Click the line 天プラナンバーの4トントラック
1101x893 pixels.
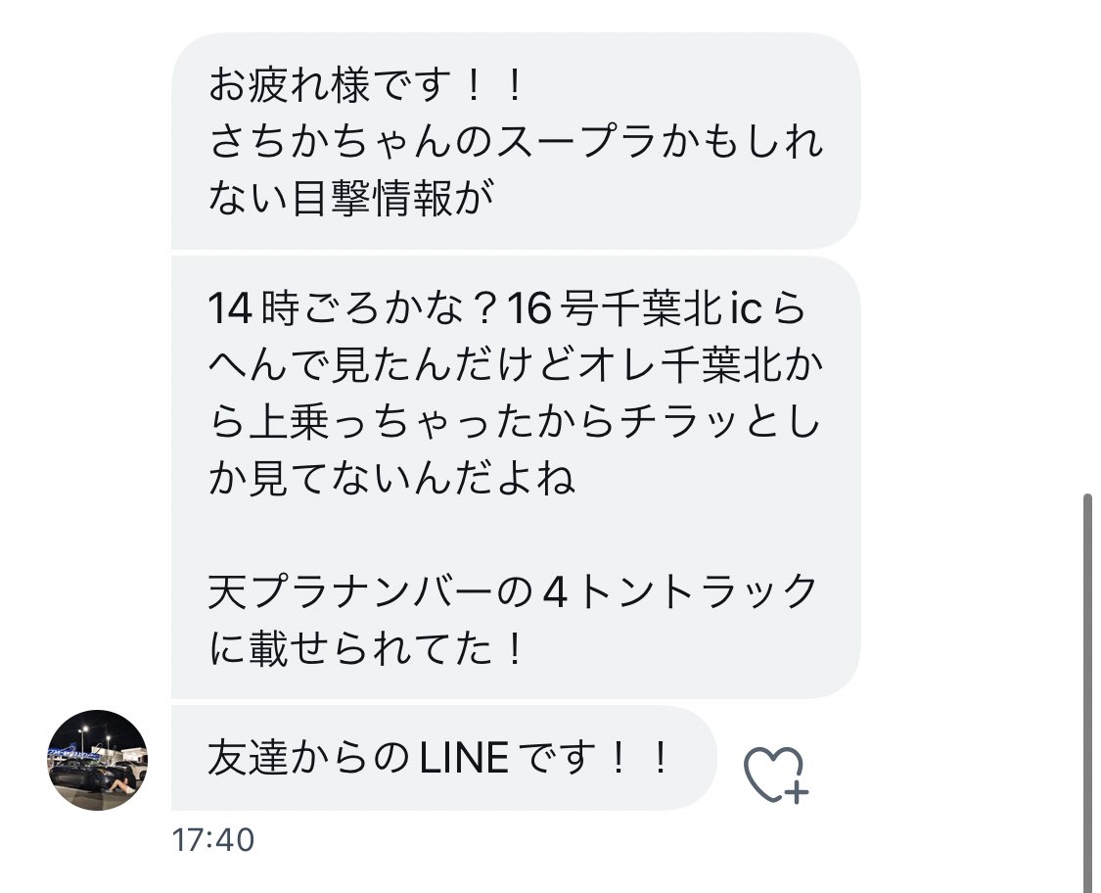[513, 590]
